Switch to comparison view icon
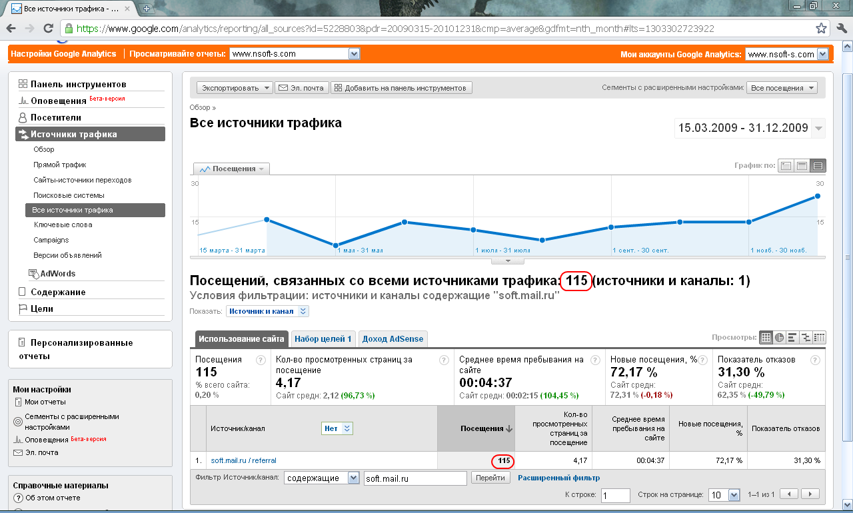 pos(806,337)
